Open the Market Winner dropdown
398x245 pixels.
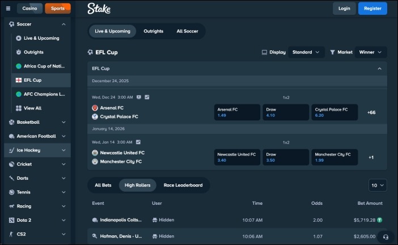point(371,52)
